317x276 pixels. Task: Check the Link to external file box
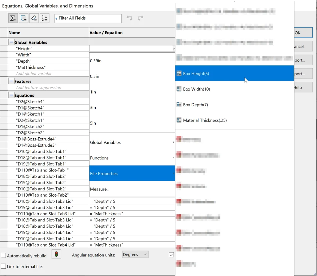coord(4,266)
